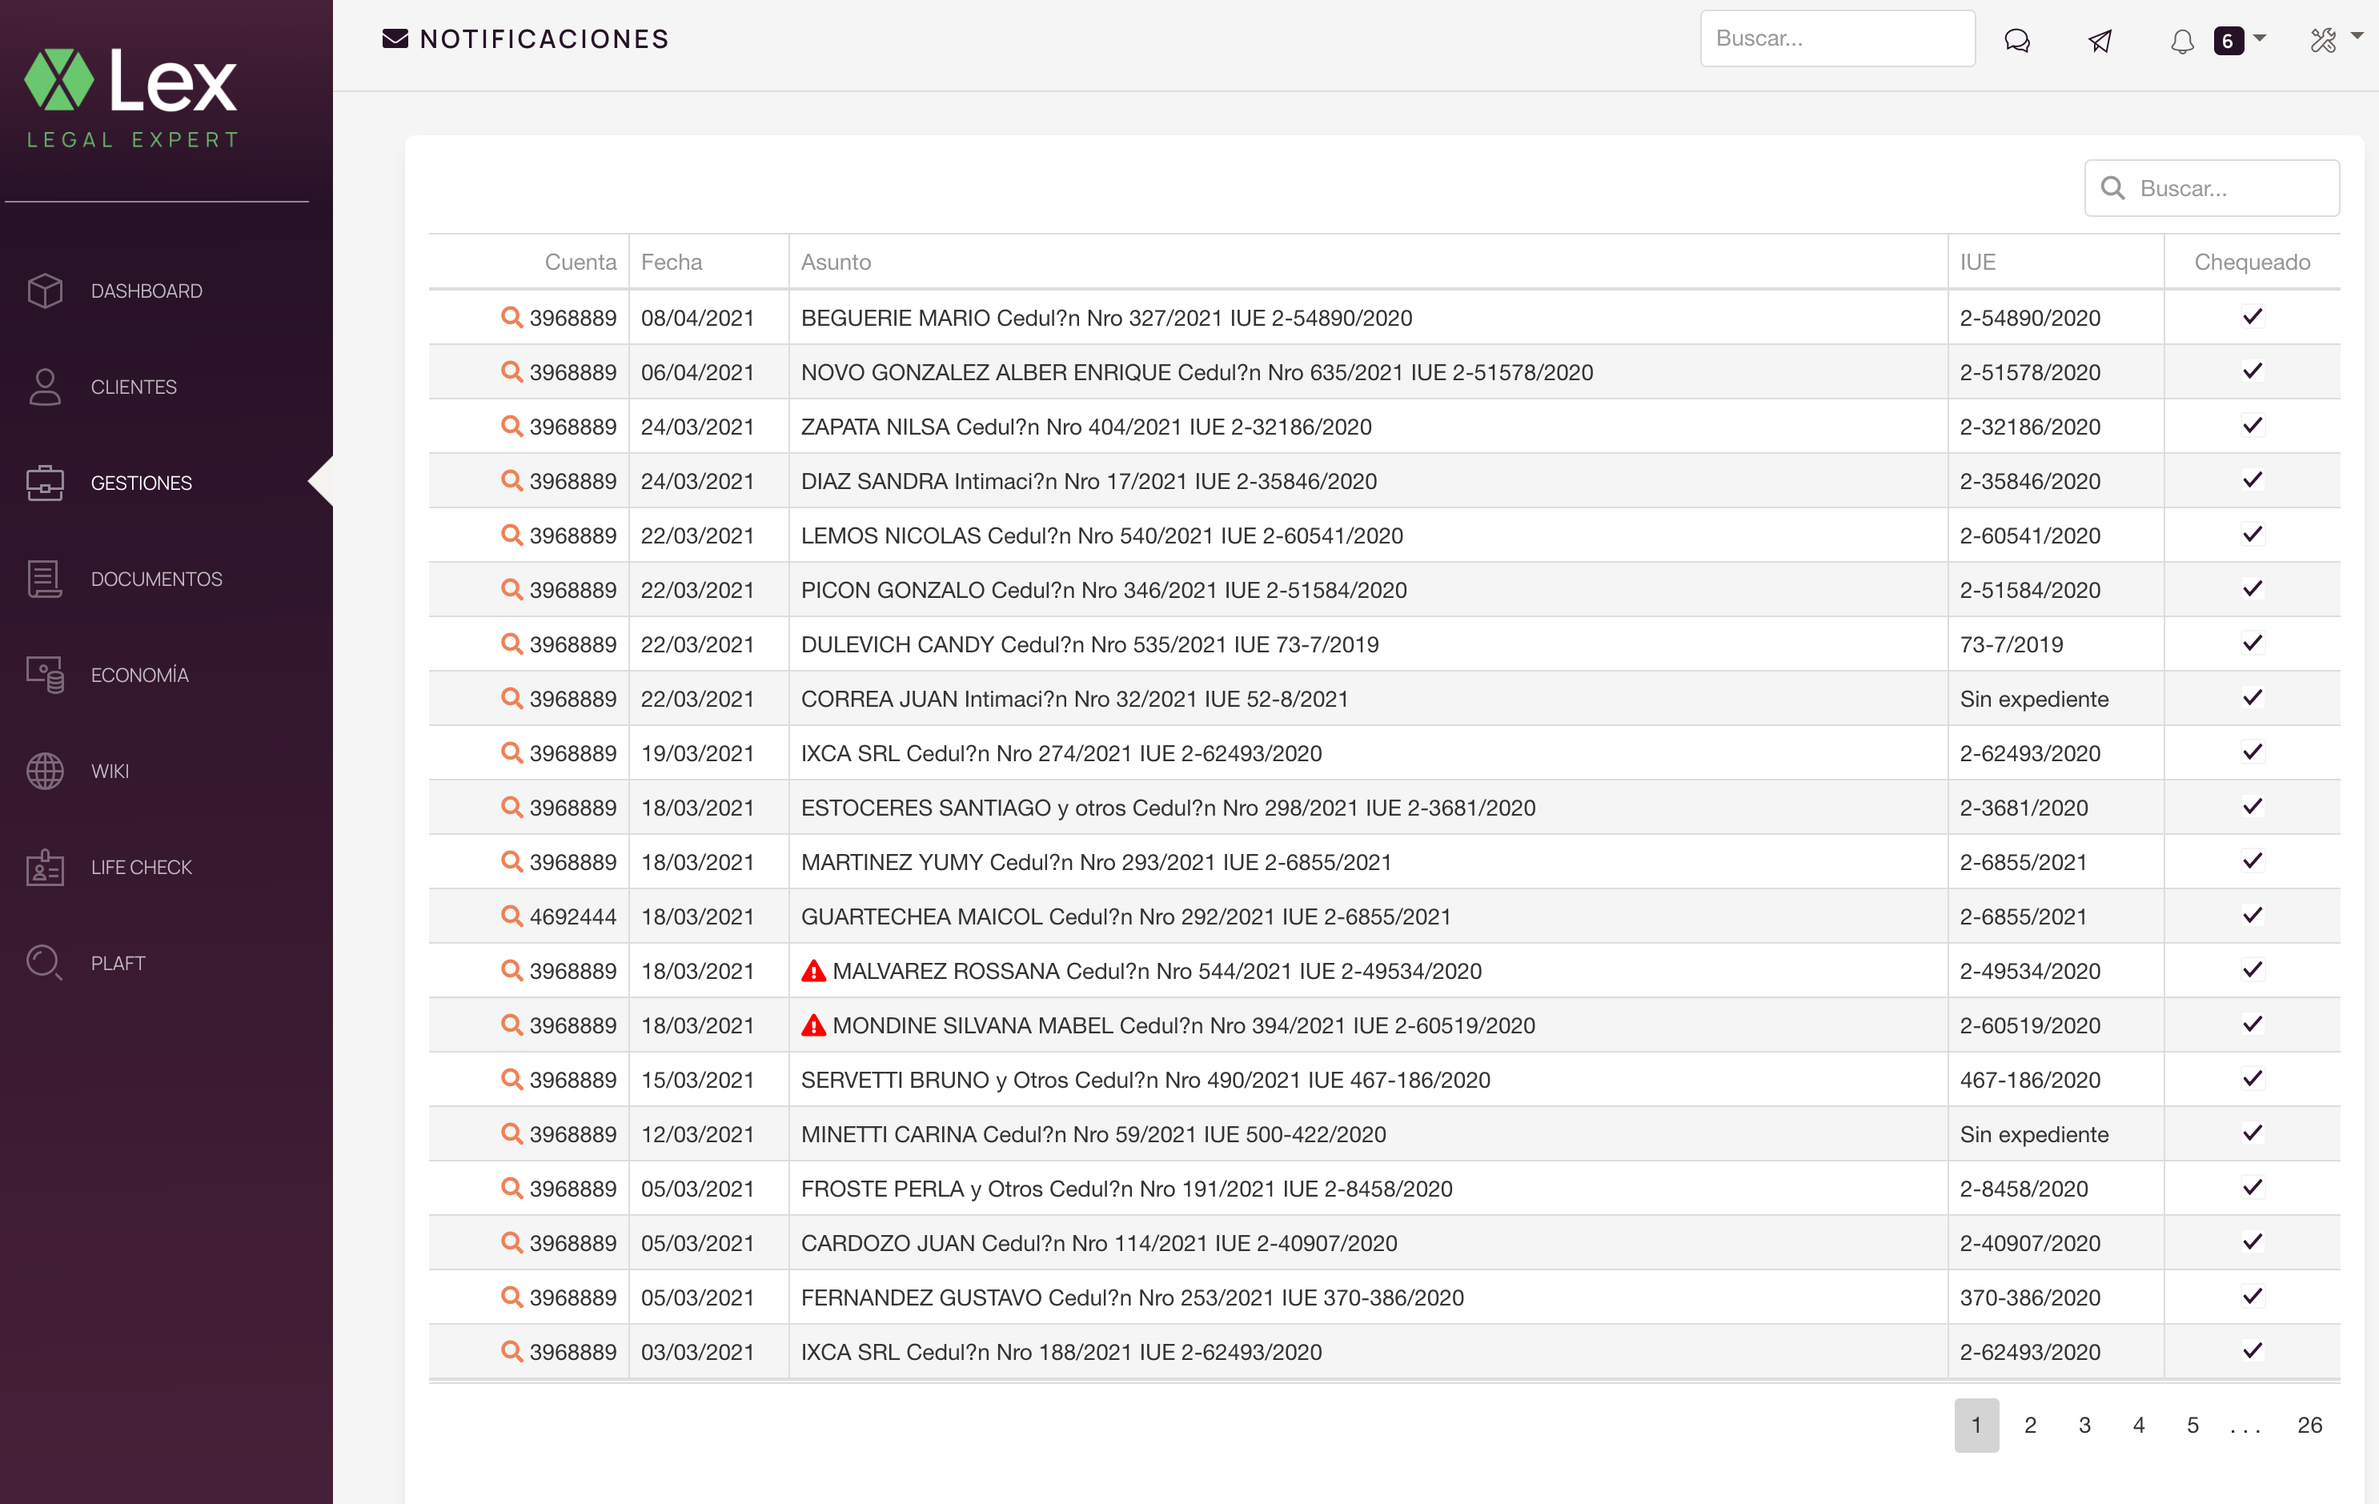Go to page 4 of results

tap(2139, 1425)
